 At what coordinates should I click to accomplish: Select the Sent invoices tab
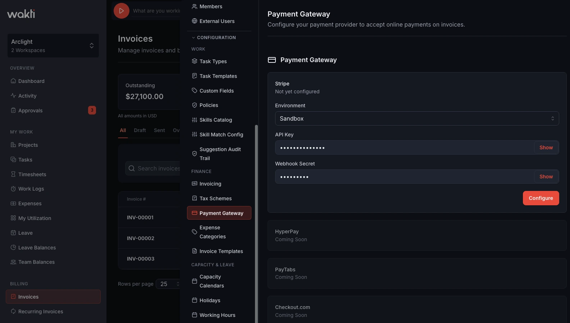[x=159, y=130]
